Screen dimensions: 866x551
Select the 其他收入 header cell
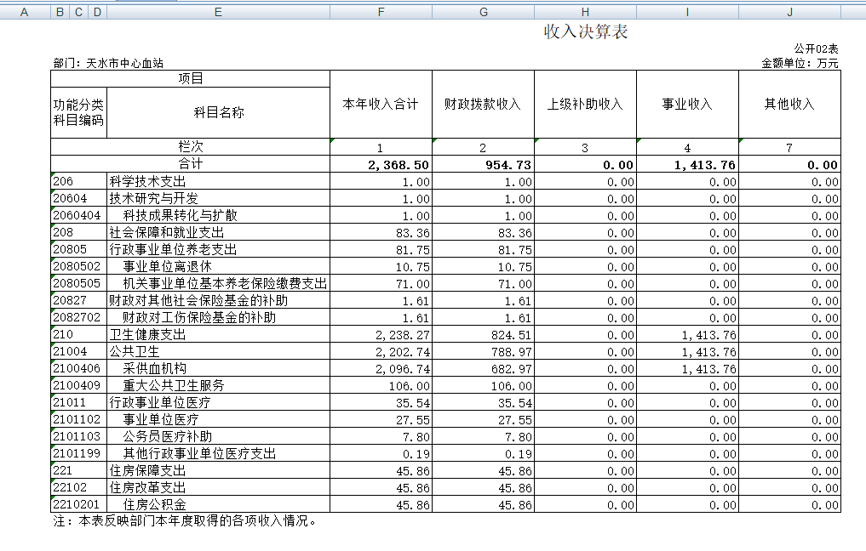pos(789,105)
